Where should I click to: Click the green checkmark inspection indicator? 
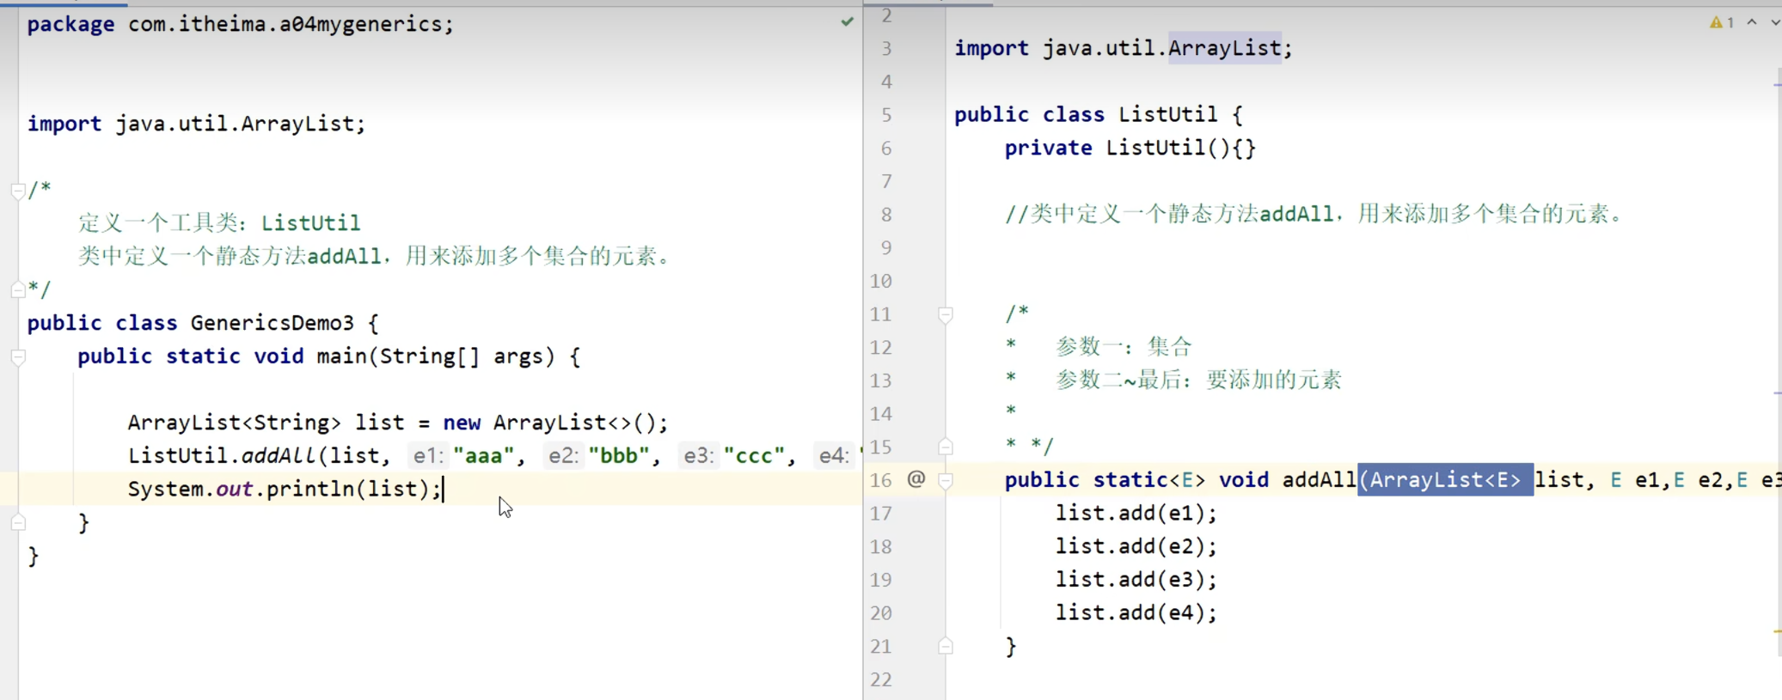tap(847, 21)
